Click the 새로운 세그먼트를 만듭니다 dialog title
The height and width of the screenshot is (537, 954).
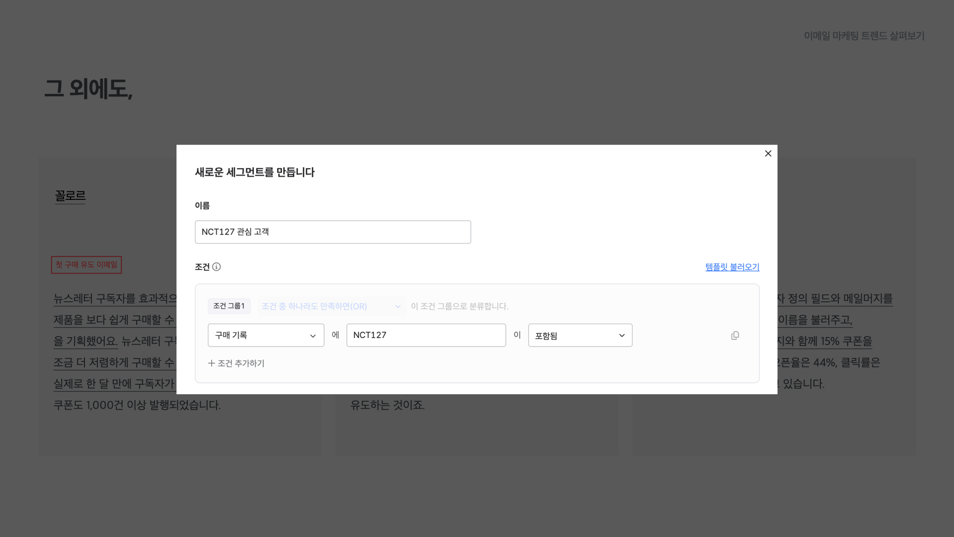(x=254, y=173)
